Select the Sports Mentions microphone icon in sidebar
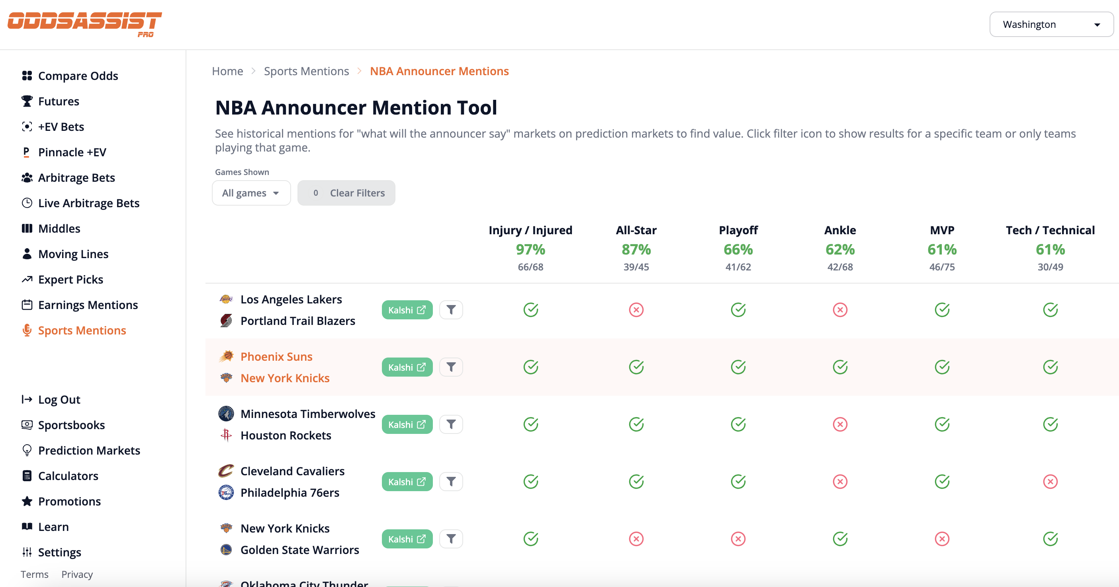Screen dimensions: 1119x587 point(27,330)
